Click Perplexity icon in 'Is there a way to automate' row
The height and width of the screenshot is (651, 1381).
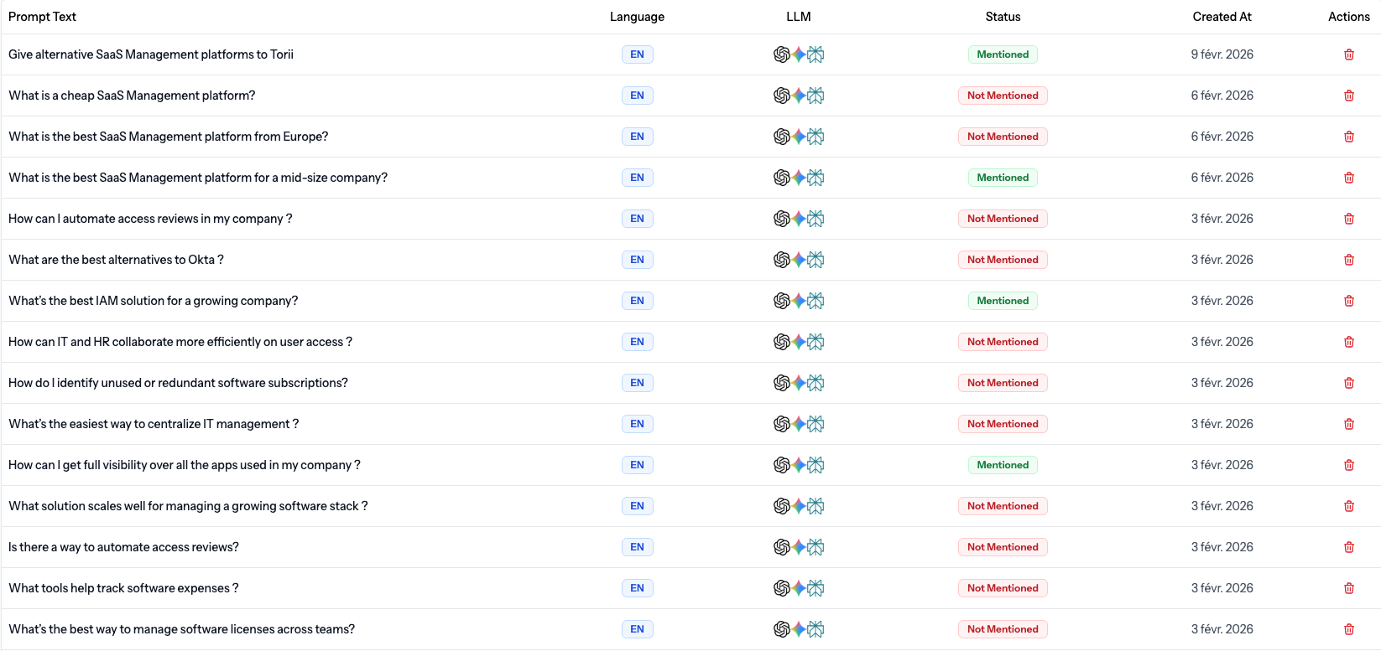pyautogui.click(x=816, y=547)
